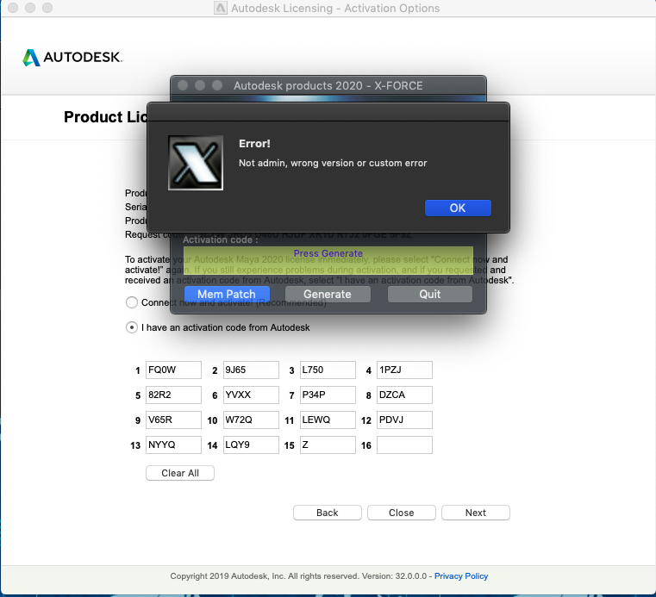Click the Error! heading text
The height and width of the screenshot is (597, 656).
pyautogui.click(x=254, y=143)
